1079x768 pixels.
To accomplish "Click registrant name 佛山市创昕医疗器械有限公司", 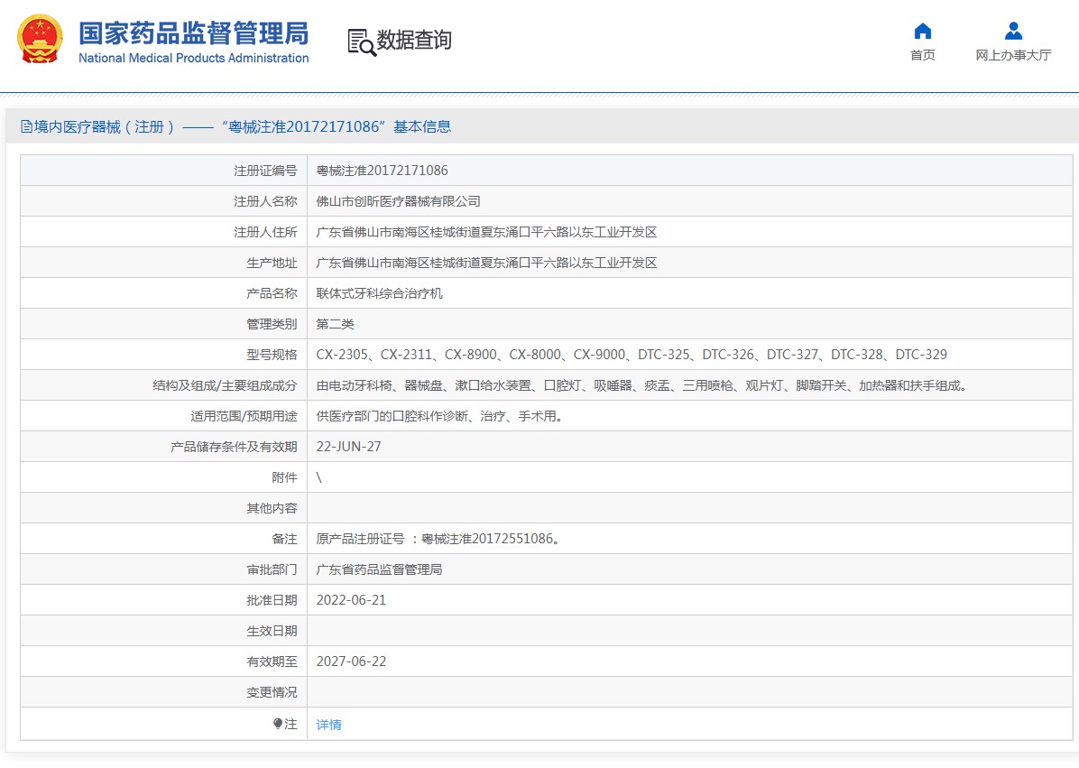I will point(398,201).
